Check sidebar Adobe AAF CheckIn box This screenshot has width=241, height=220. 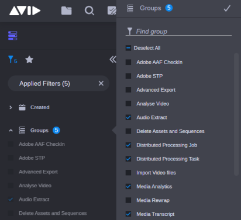point(11,144)
